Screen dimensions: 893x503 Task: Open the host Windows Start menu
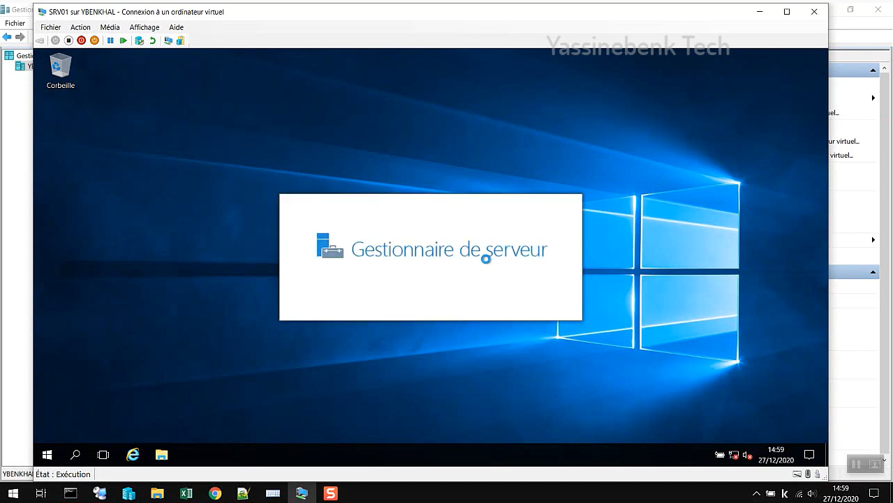click(x=13, y=493)
